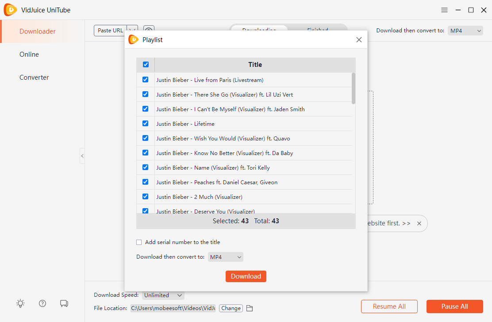The height and width of the screenshot is (322, 492).
Task: Uncheck 'Name (Visualizer) ft. Tori Kelly' checkbox
Action: (145, 167)
